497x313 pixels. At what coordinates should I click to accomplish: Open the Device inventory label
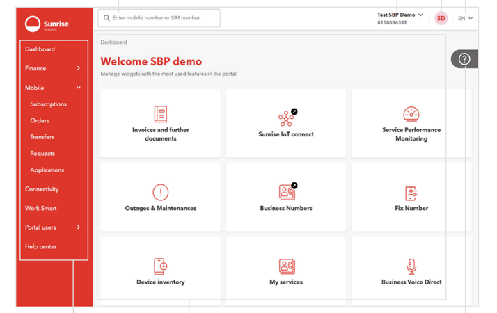pos(161,282)
